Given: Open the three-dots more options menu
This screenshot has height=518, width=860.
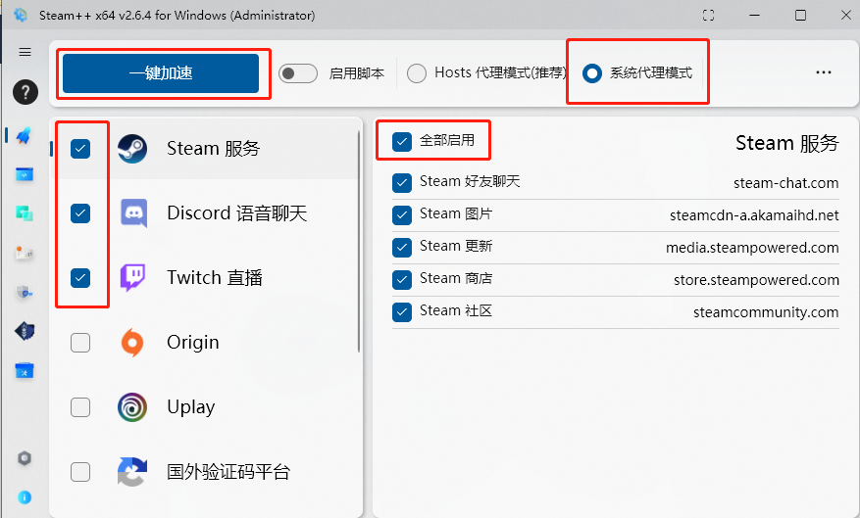Looking at the screenshot, I should coord(824,72).
